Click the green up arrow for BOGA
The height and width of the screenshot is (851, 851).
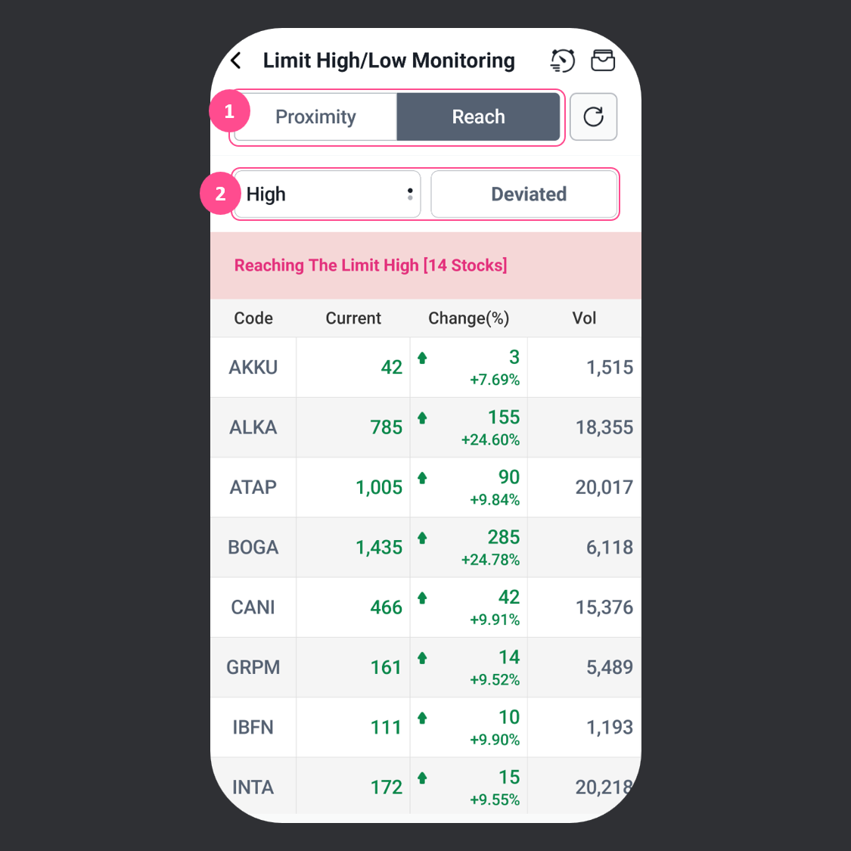point(423,538)
